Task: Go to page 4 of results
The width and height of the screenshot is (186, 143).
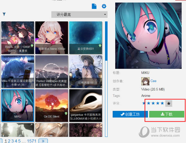Action: [x=16, y=141]
